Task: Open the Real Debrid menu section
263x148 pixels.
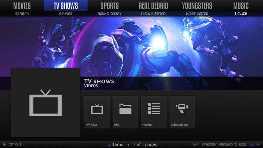Action: pyautogui.click(x=153, y=6)
